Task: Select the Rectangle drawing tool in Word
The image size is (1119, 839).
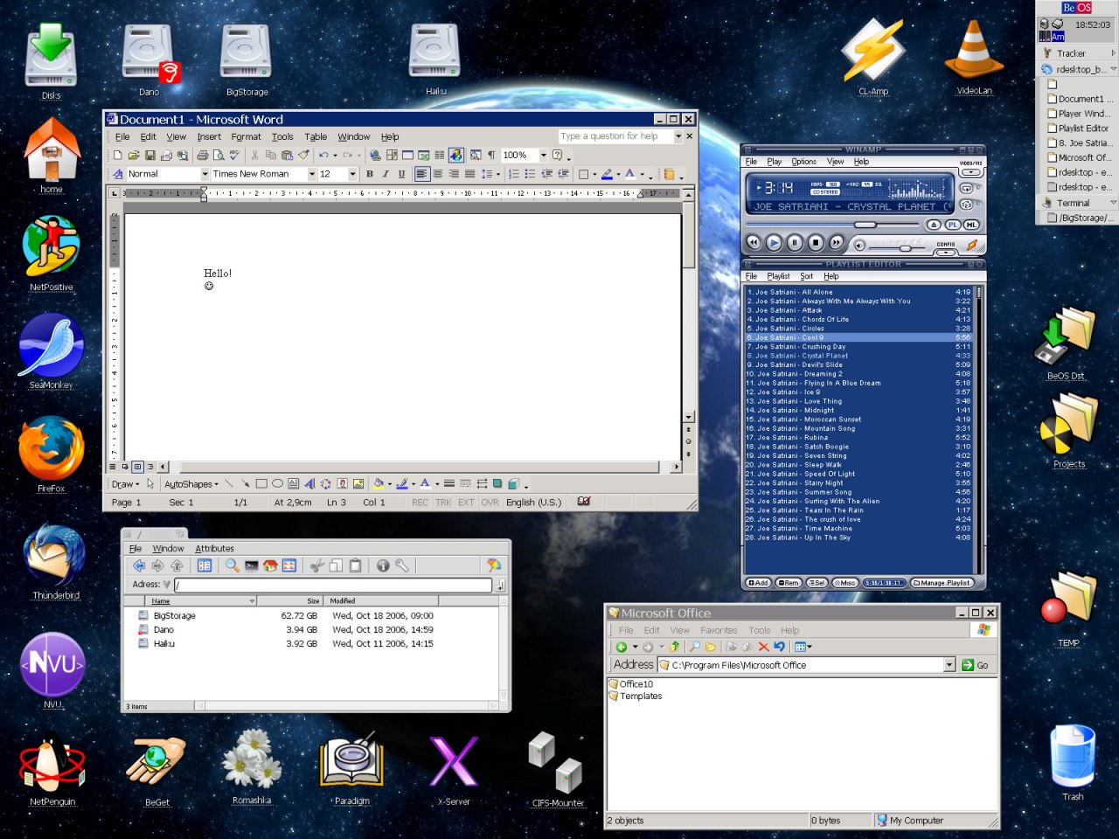Action: 261,483
